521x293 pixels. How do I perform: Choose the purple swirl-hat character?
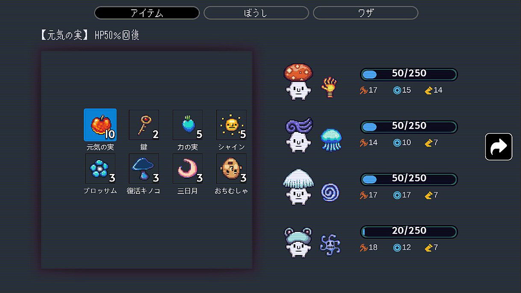(x=298, y=135)
